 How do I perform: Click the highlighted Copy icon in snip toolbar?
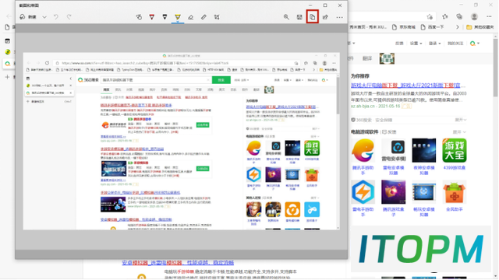click(312, 17)
